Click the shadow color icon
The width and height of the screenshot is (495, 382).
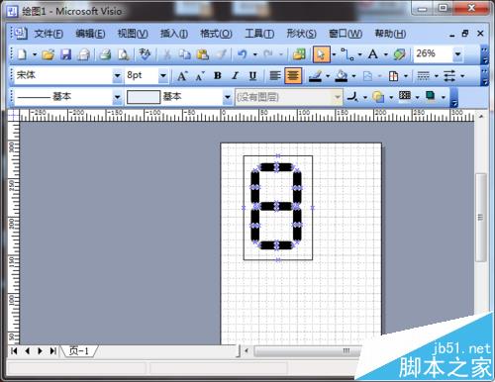(431, 96)
